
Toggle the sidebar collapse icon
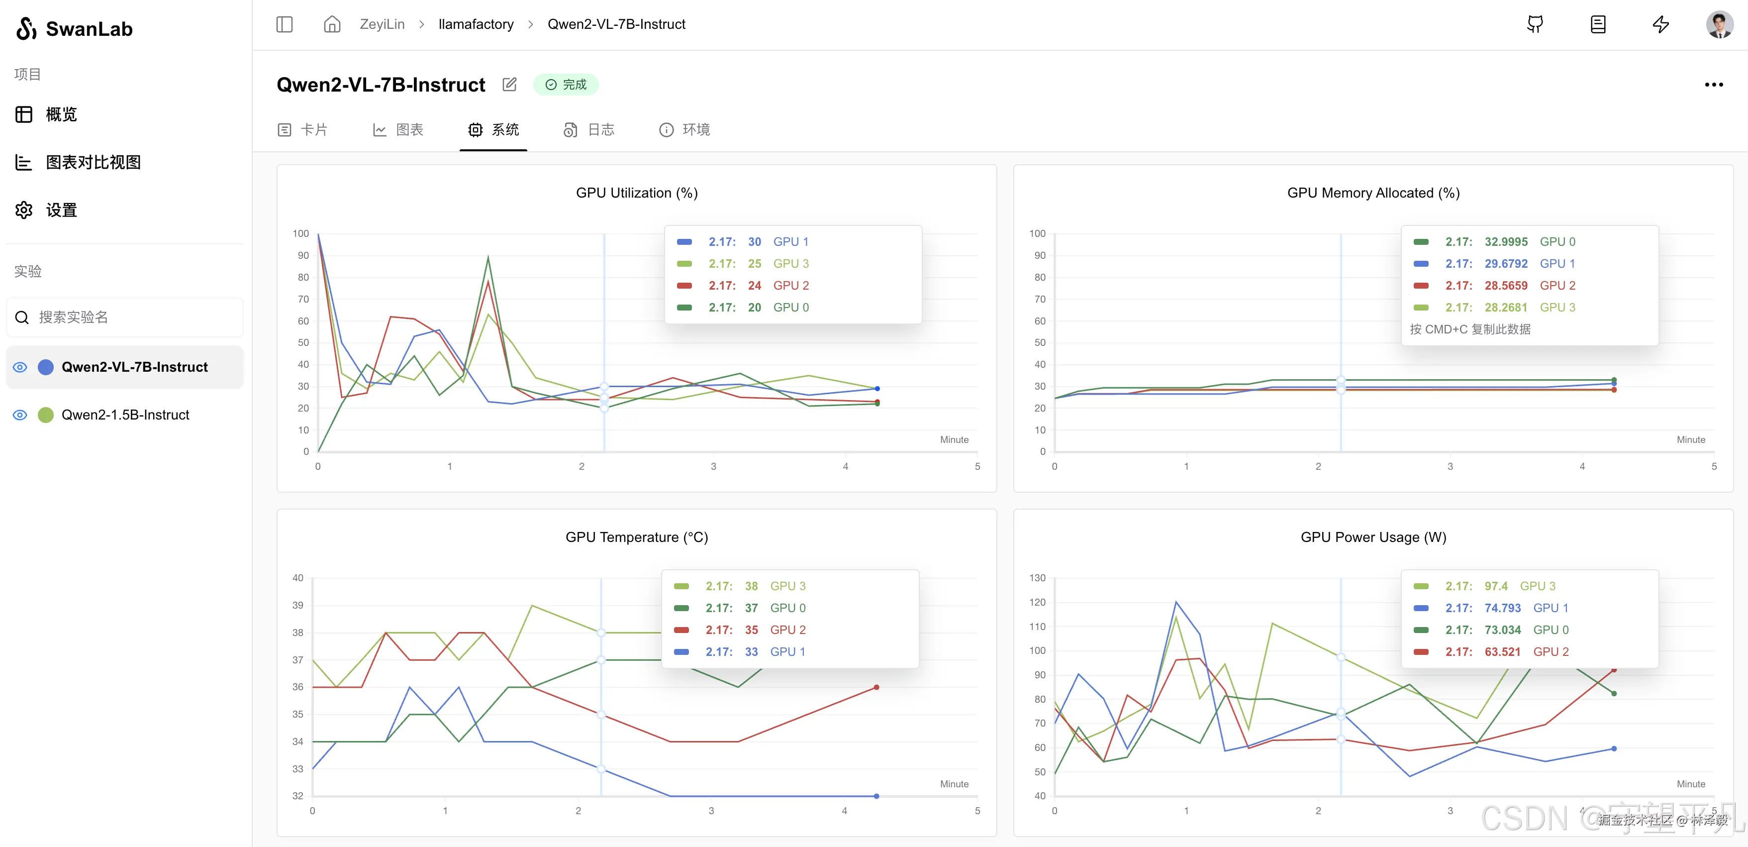[285, 24]
